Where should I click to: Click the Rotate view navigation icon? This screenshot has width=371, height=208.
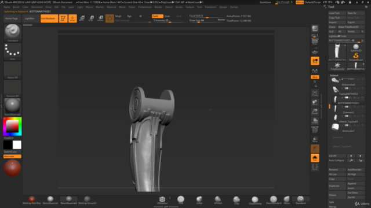[315, 121]
